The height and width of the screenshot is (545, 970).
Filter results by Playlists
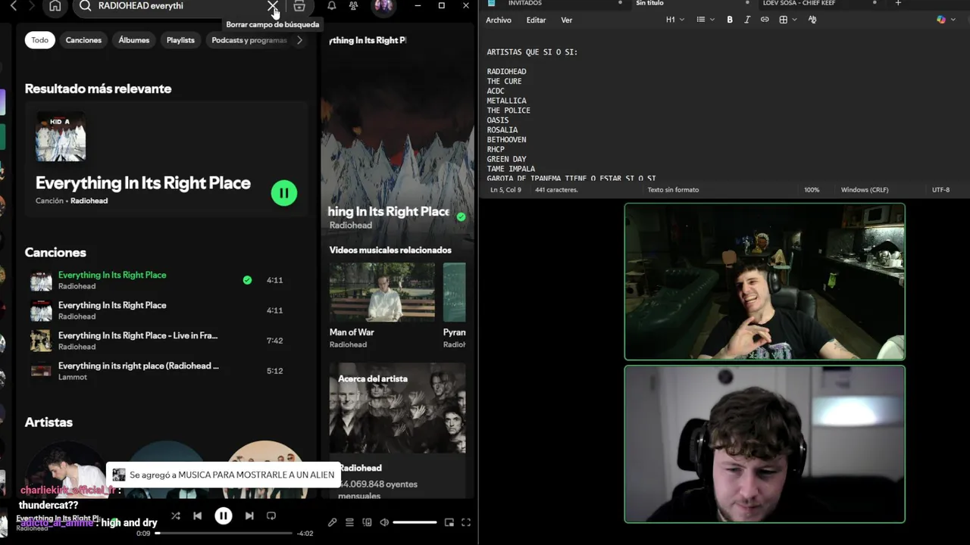click(x=180, y=40)
